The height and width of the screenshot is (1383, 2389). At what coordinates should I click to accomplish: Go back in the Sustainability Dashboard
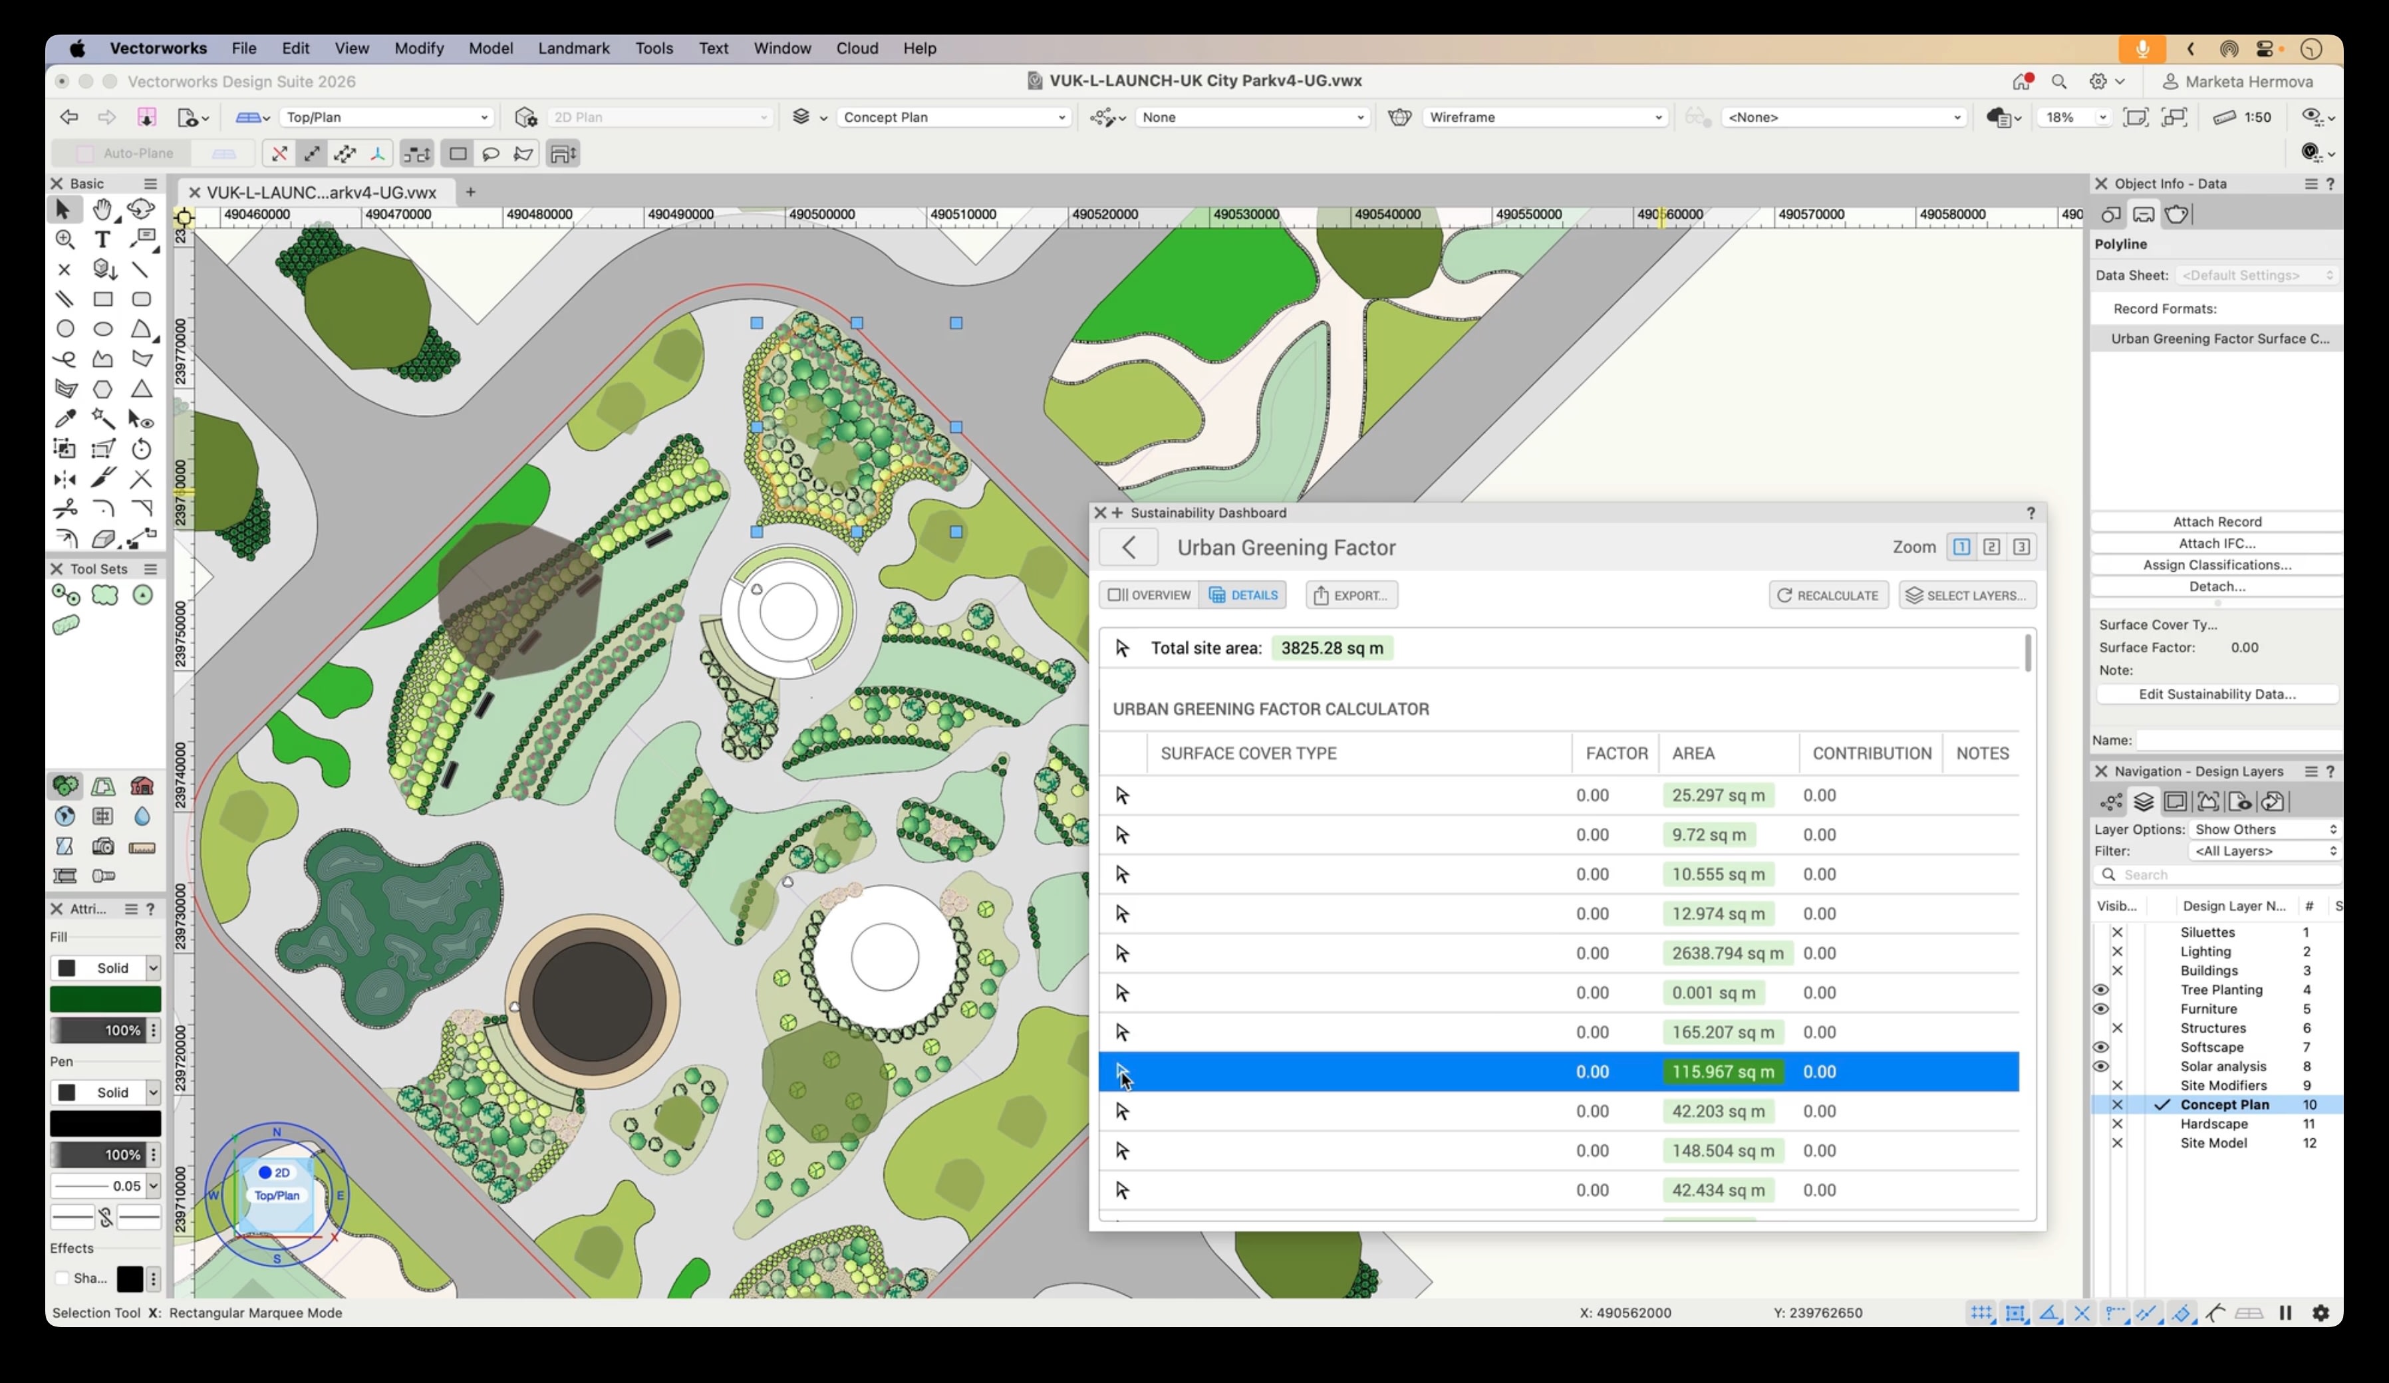1128,548
